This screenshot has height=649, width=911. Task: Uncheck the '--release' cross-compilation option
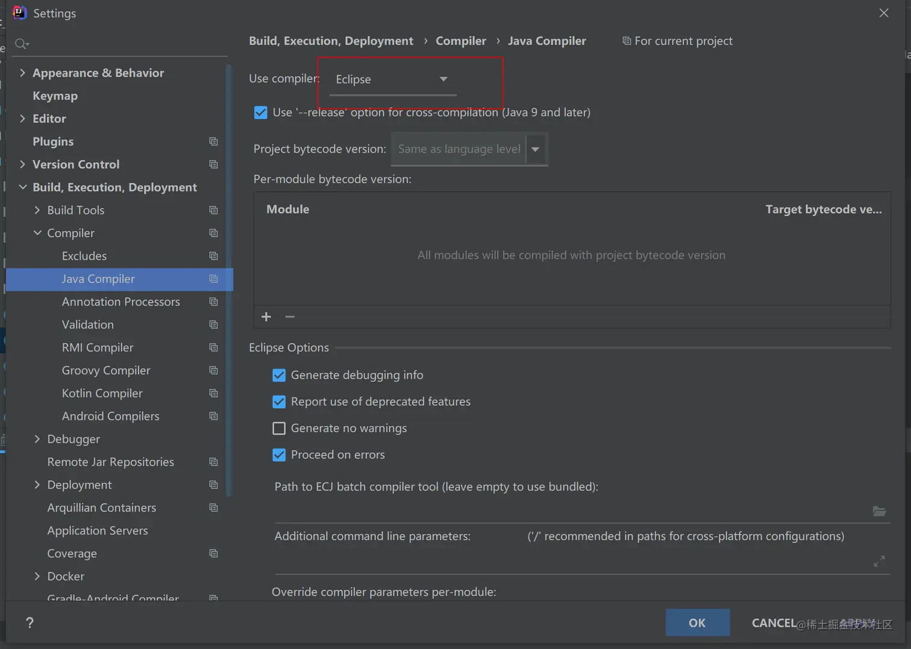click(261, 113)
